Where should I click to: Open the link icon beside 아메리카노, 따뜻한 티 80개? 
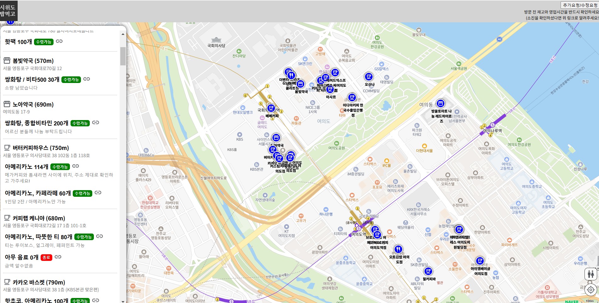click(100, 236)
